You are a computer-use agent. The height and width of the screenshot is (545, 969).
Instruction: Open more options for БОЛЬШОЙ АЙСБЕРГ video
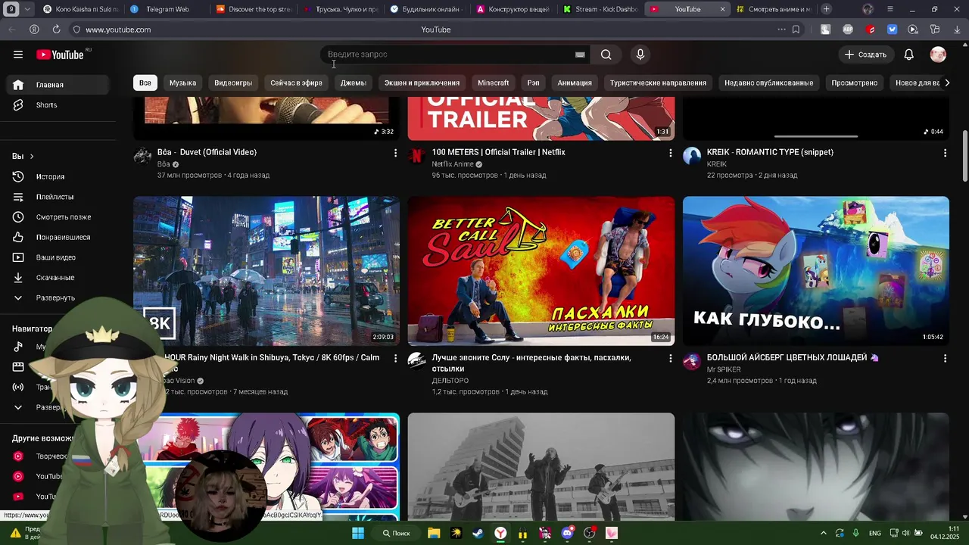point(945,358)
